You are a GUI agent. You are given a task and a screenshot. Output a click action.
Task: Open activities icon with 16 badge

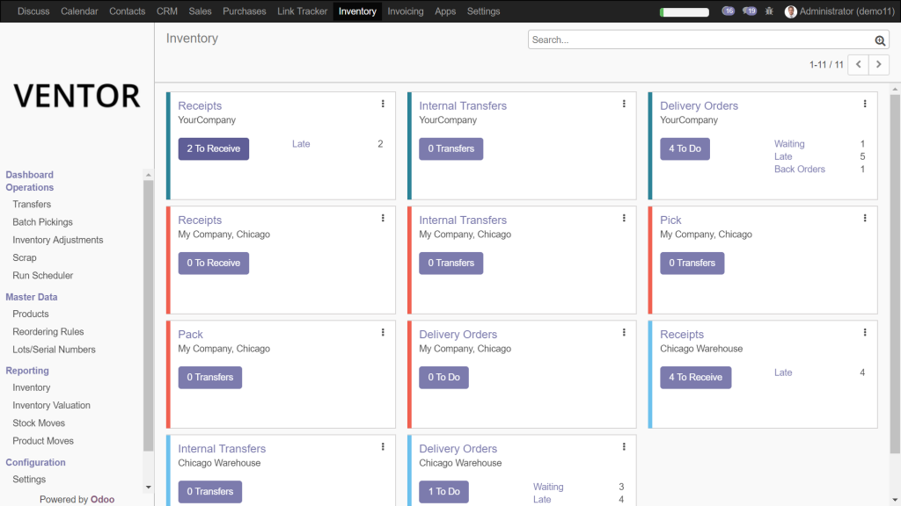(728, 11)
